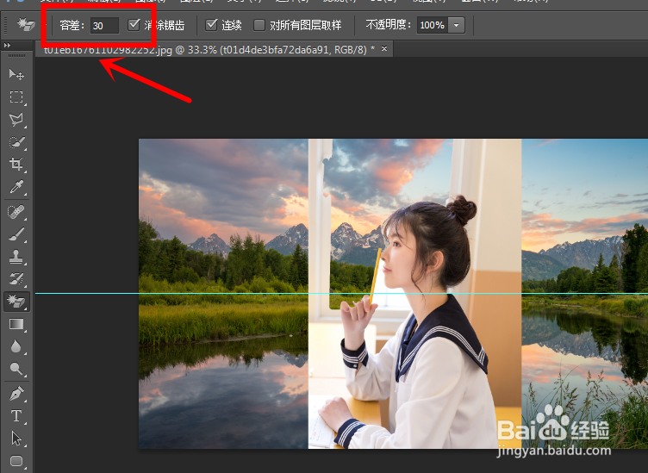Select the Blur tool
This screenshot has width=648, height=473.
click(x=16, y=346)
